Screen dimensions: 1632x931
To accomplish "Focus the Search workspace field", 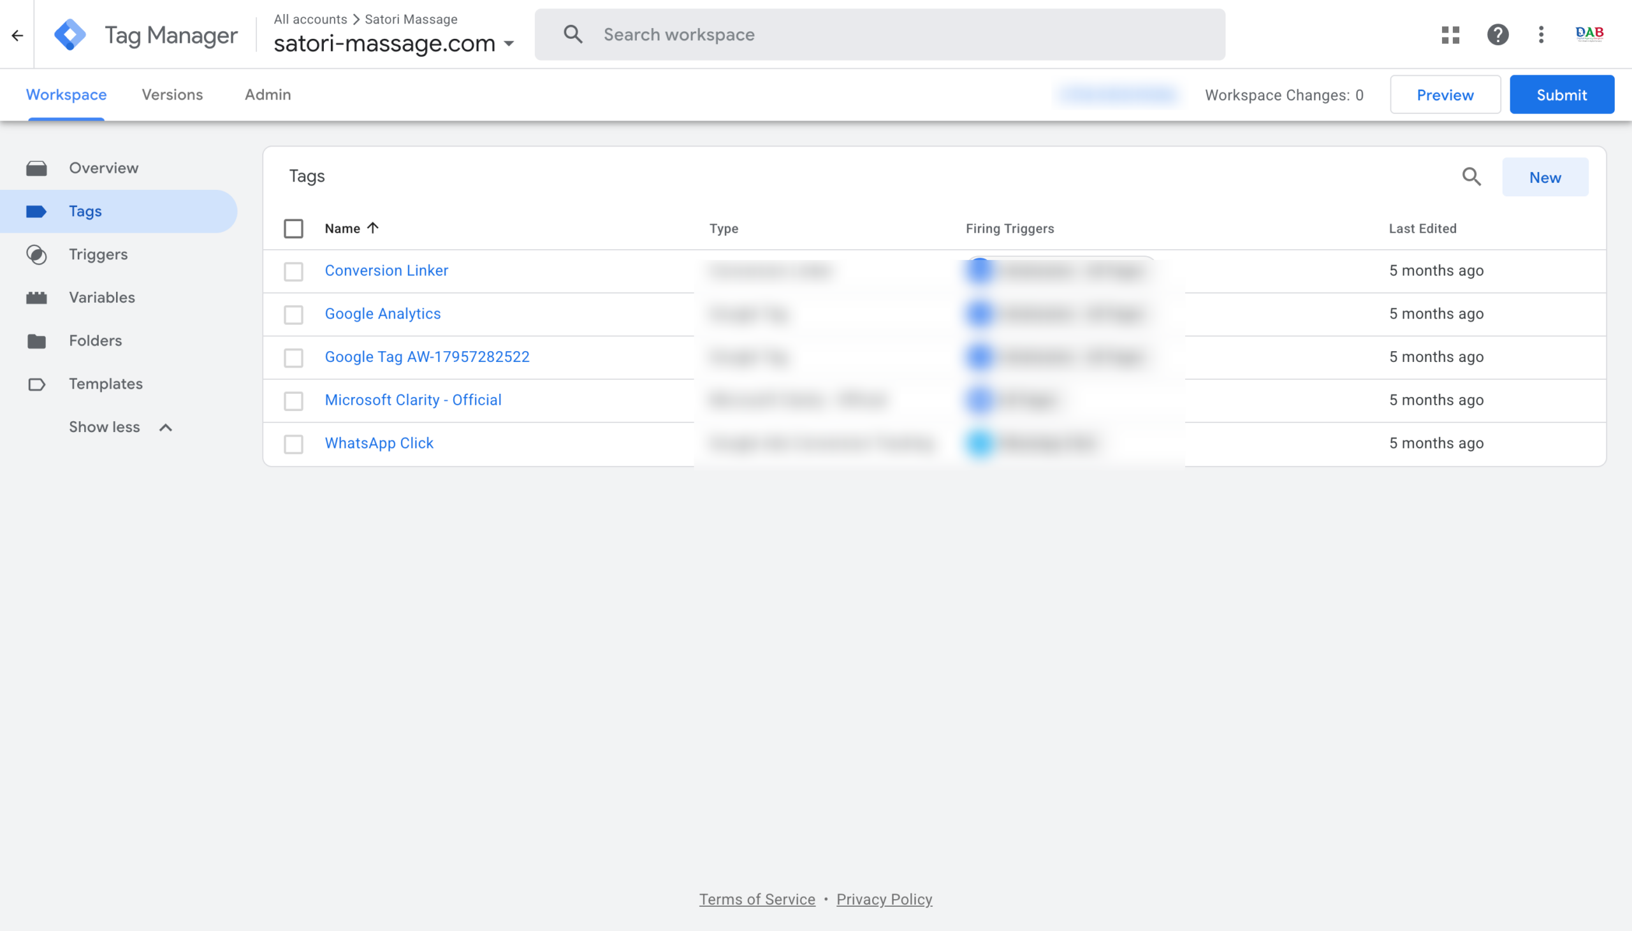I will (880, 34).
